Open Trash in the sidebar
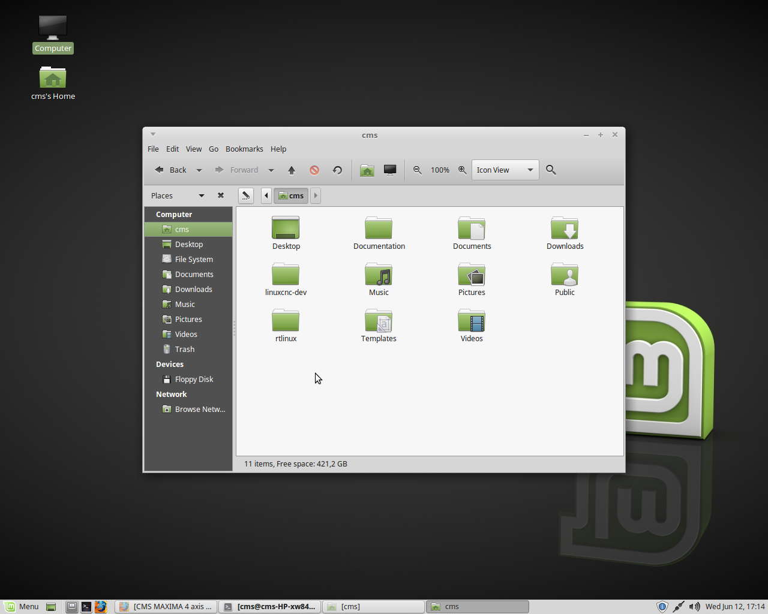 pyautogui.click(x=188, y=350)
